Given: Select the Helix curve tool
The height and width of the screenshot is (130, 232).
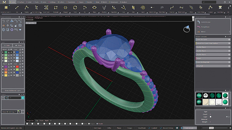Looking at the screenshot, I should point(133,8).
